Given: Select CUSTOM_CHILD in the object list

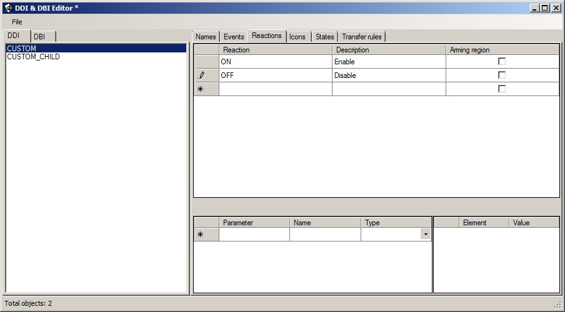Looking at the screenshot, I should point(96,57).
